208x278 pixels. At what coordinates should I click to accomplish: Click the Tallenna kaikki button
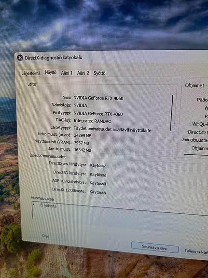(196, 251)
